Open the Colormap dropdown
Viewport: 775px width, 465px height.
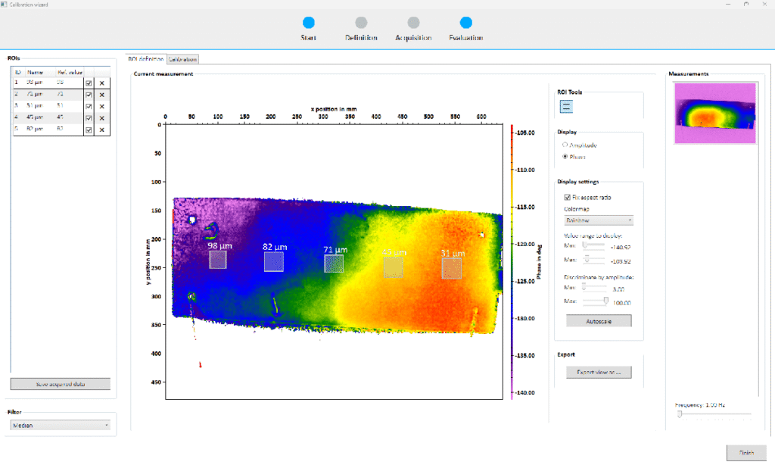(599, 220)
